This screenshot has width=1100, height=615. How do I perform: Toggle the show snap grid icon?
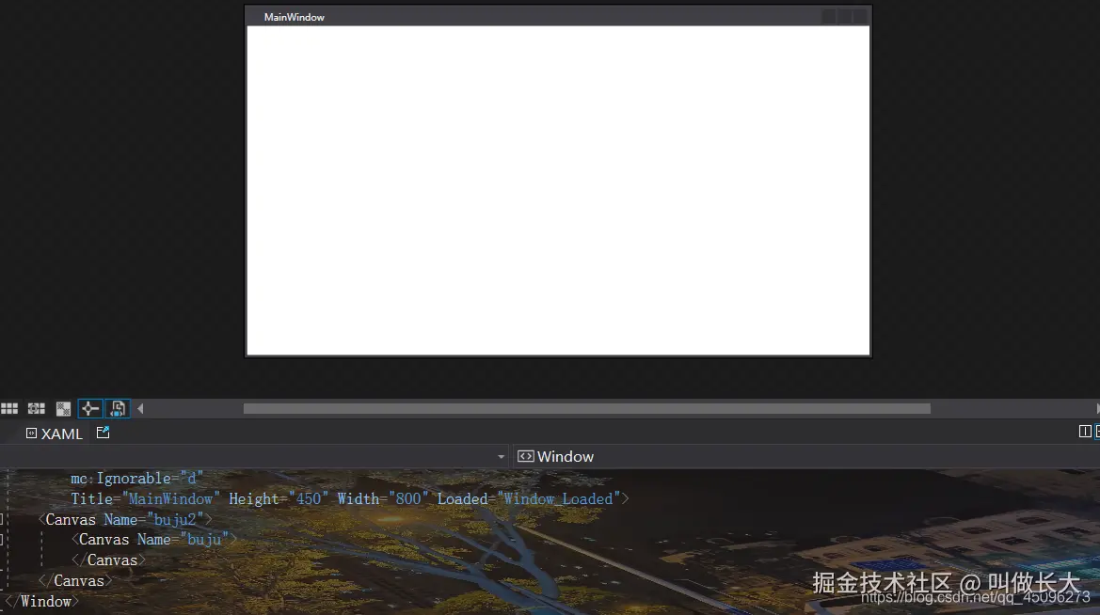point(9,408)
